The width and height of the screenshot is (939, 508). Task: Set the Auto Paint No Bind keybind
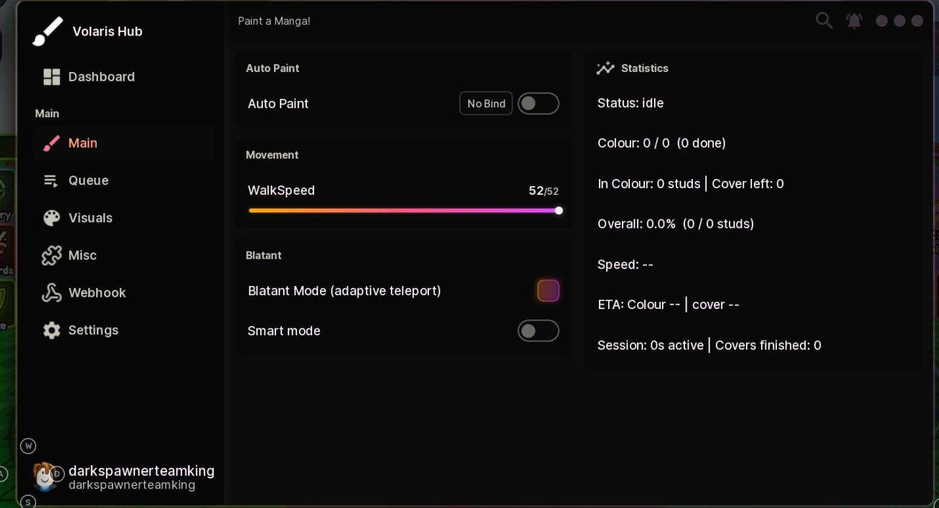[x=486, y=103]
